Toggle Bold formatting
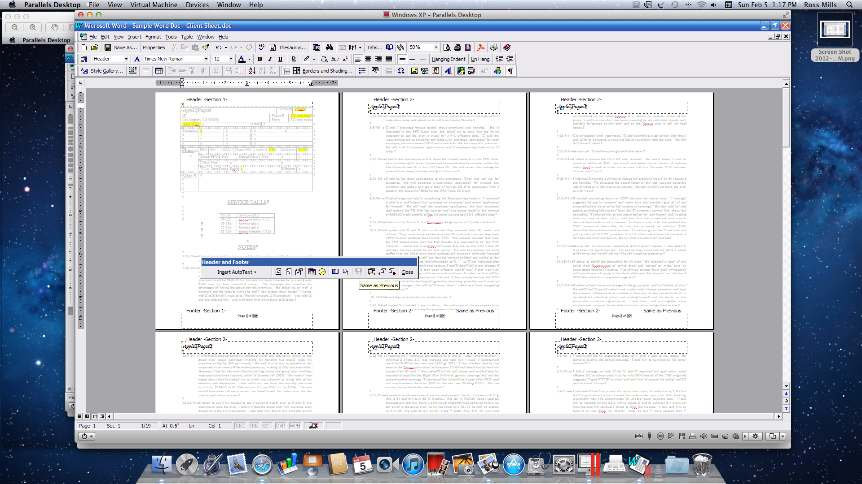The image size is (862, 484). 259,59
